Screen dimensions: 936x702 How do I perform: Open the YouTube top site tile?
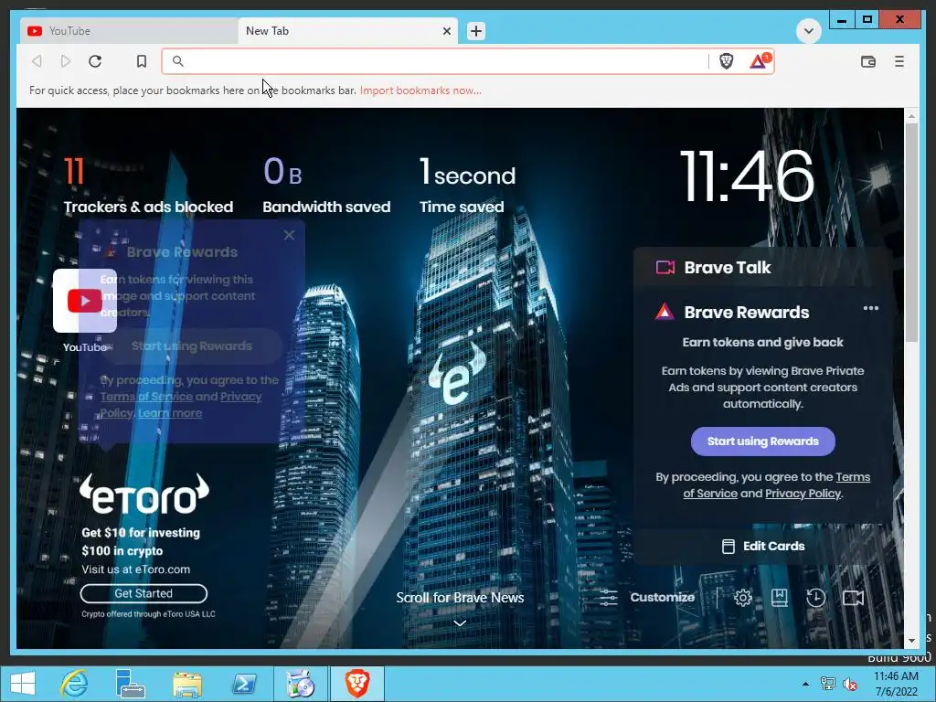(x=85, y=301)
